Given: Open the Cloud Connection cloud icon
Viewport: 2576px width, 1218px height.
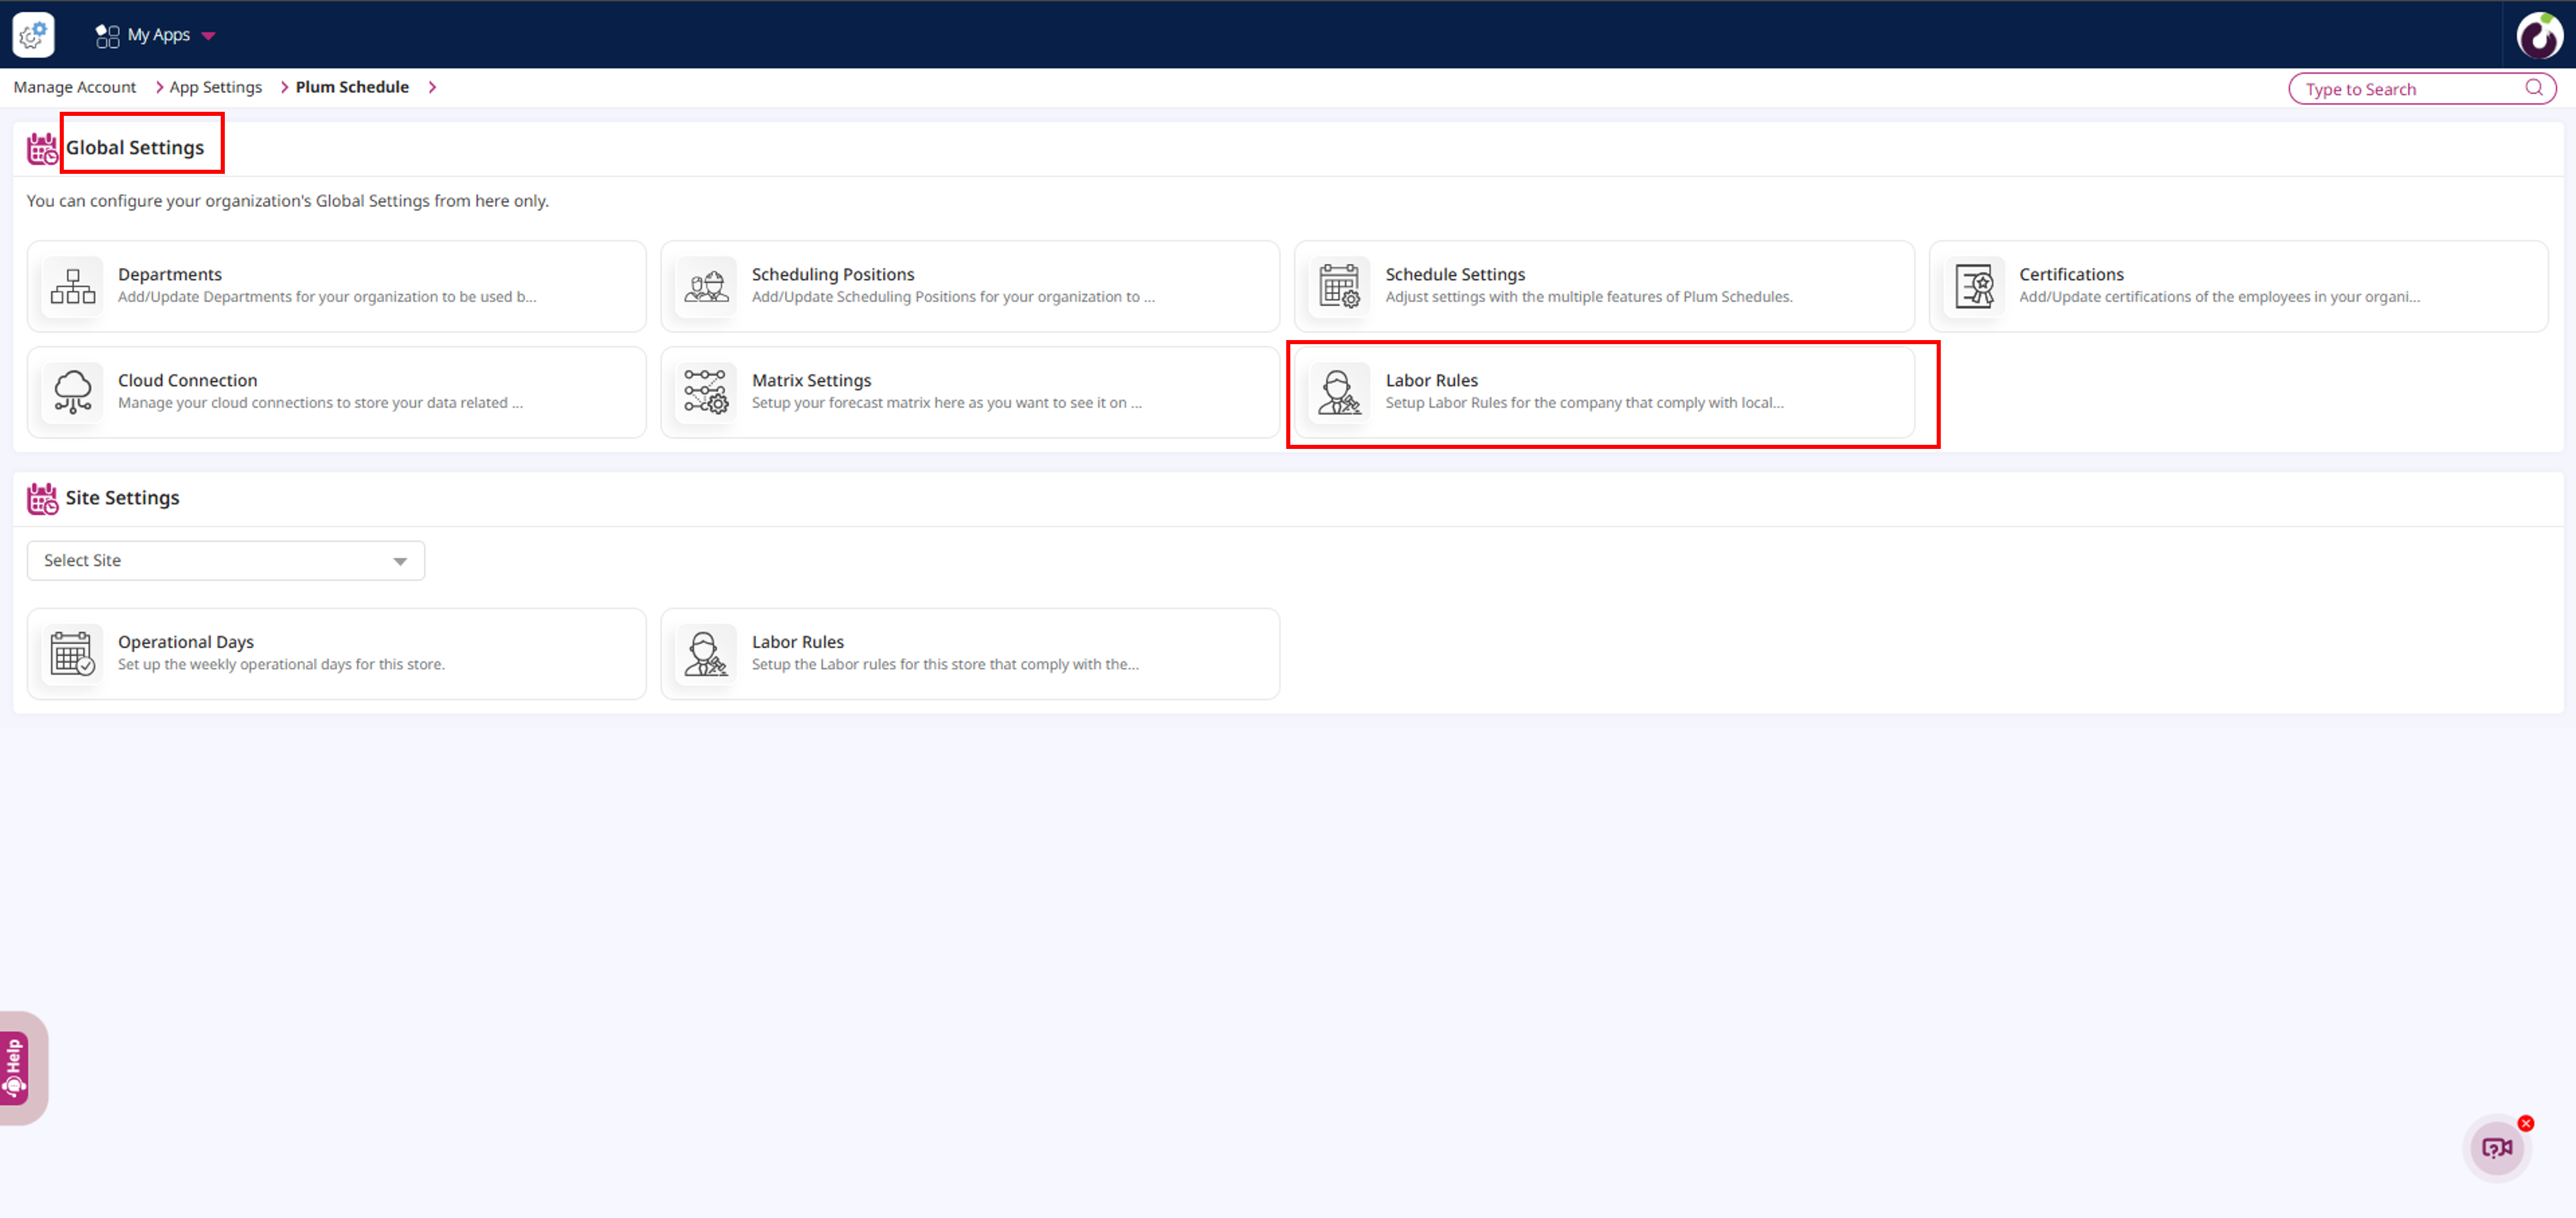Looking at the screenshot, I should coord(73,392).
